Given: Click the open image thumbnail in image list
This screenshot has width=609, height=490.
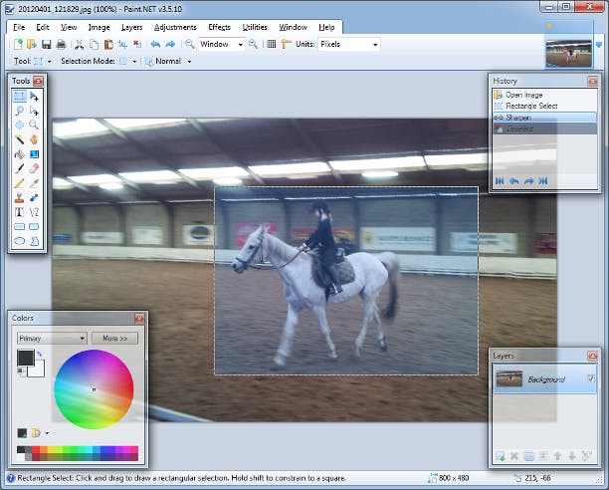Looking at the screenshot, I should (568, 53).
